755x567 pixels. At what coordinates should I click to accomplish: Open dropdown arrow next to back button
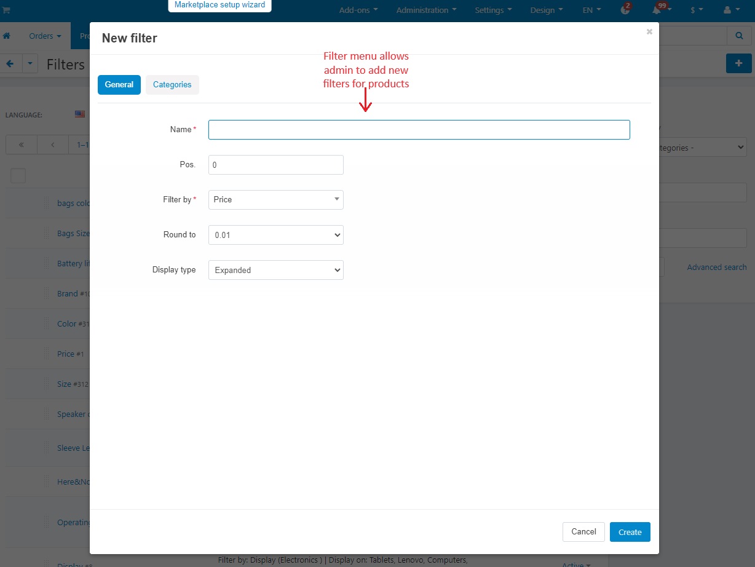click(31, 63)
